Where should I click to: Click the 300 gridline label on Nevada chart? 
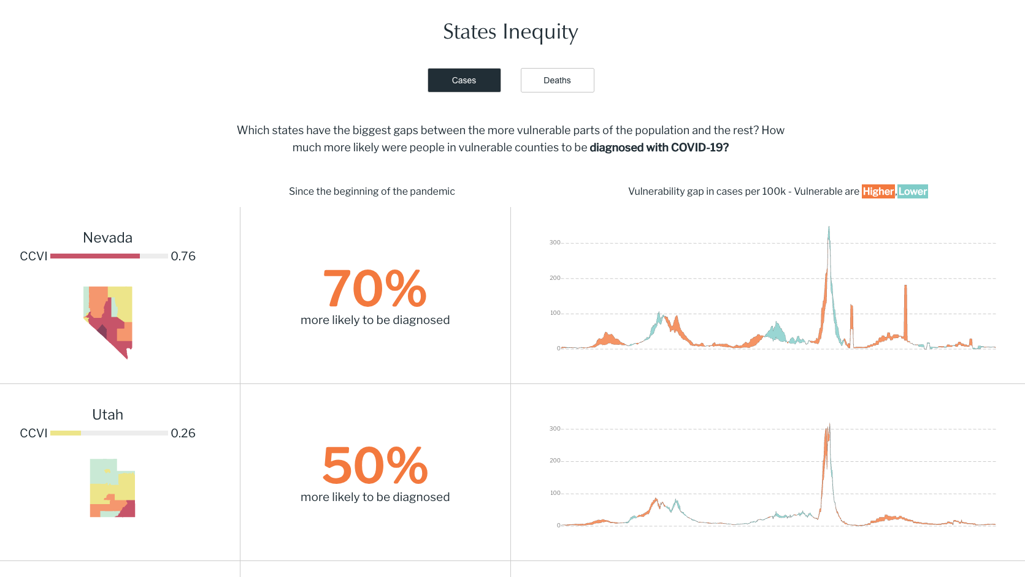tap(555, 243)
